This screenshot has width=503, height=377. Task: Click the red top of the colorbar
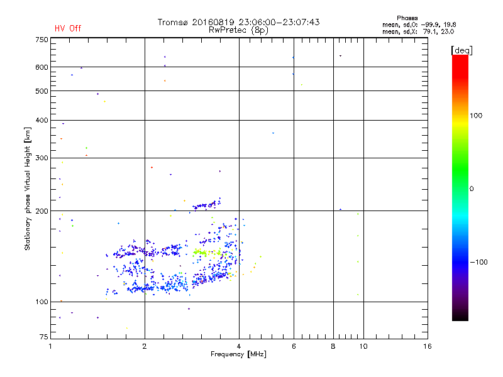click(x=460, y=62)
